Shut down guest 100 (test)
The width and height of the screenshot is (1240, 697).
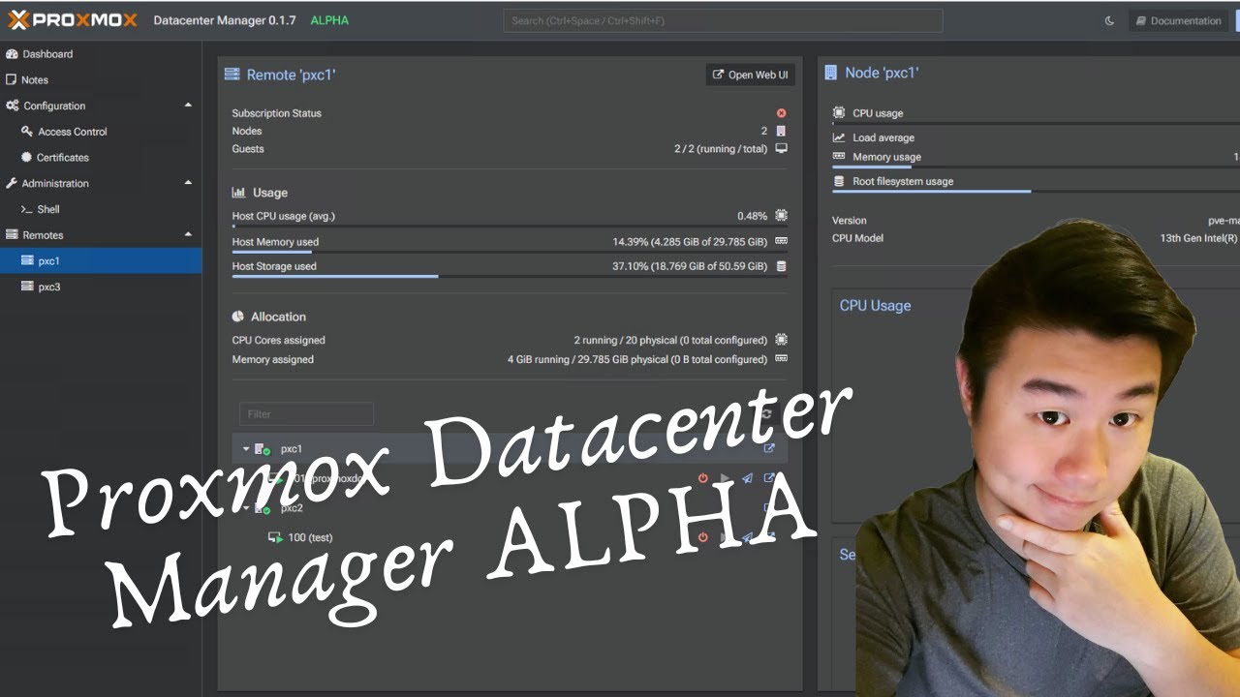(x=703, y=537)
